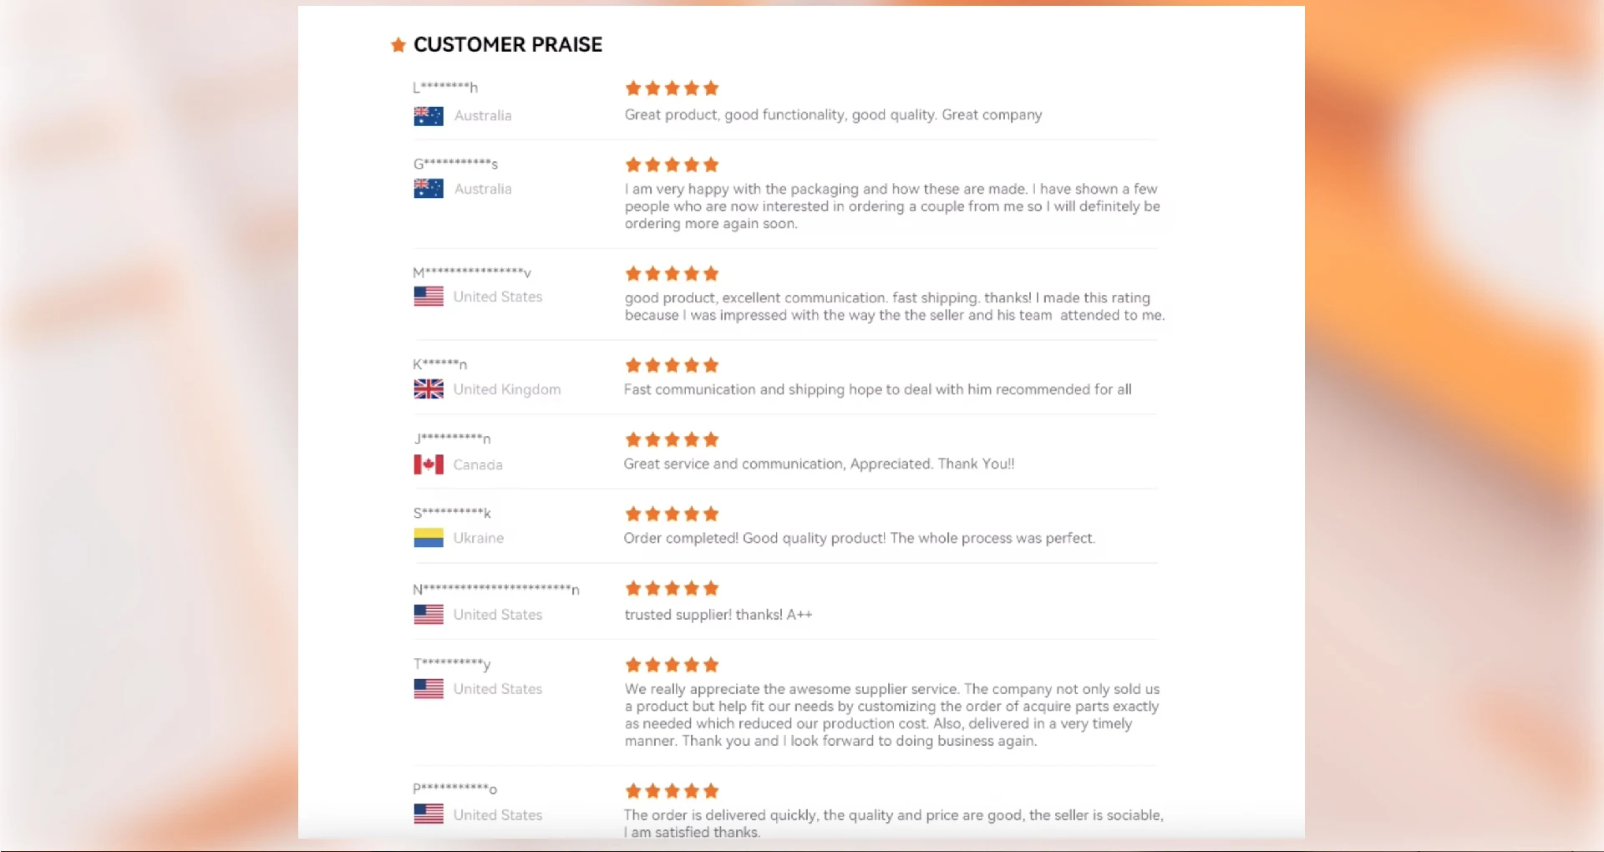Click the star icon beside Customer Praise
1604x852 pixels.
398,45
